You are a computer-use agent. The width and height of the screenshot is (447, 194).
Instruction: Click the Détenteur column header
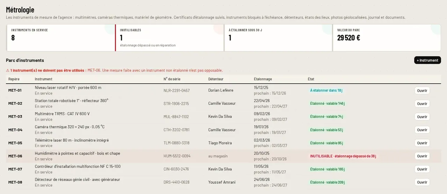tap(216, 79)
